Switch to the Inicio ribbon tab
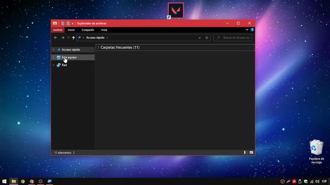The height and width of the screenshot is (185, 330). 71,30
